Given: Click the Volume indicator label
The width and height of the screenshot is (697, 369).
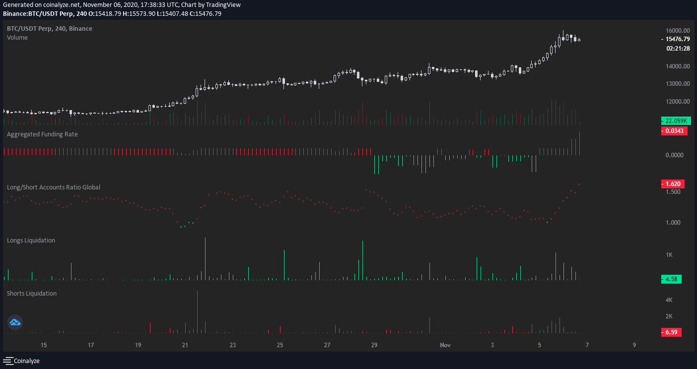Looking at the screenshot, I should [x=17, y=38].
